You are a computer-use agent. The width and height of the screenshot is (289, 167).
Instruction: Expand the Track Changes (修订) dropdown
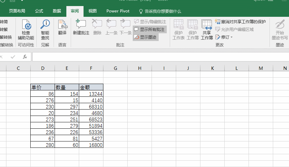224,37
